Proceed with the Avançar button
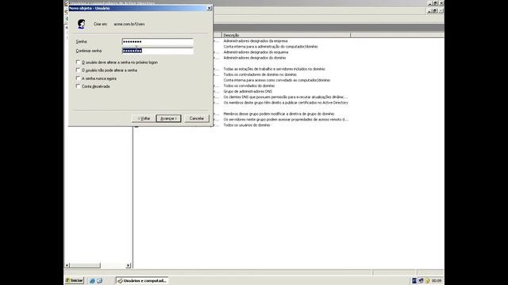 point(168,118)
